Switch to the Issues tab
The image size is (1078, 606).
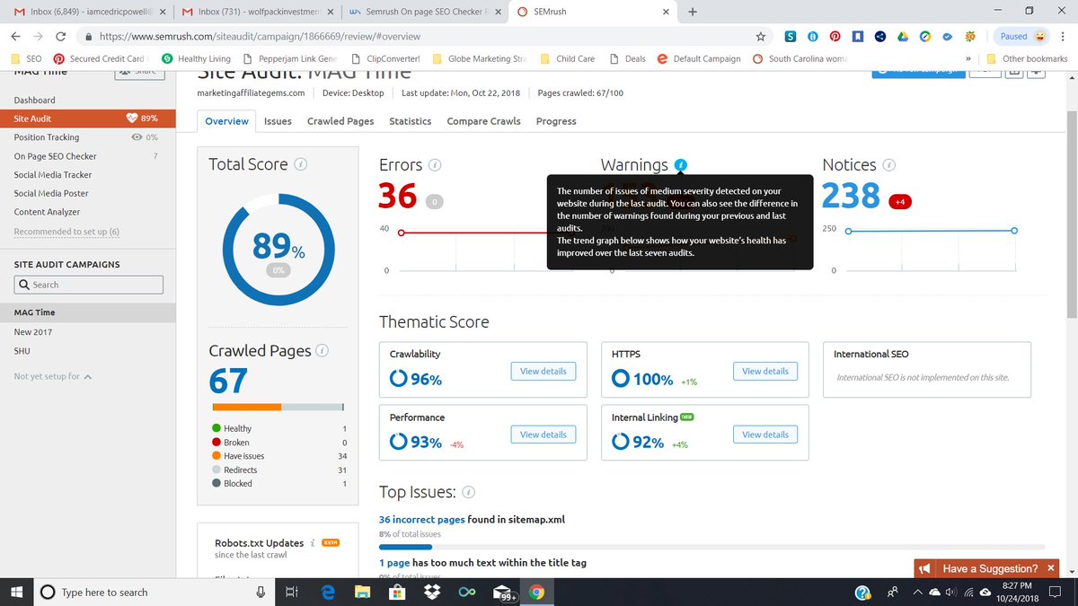(x=278, y=121)
